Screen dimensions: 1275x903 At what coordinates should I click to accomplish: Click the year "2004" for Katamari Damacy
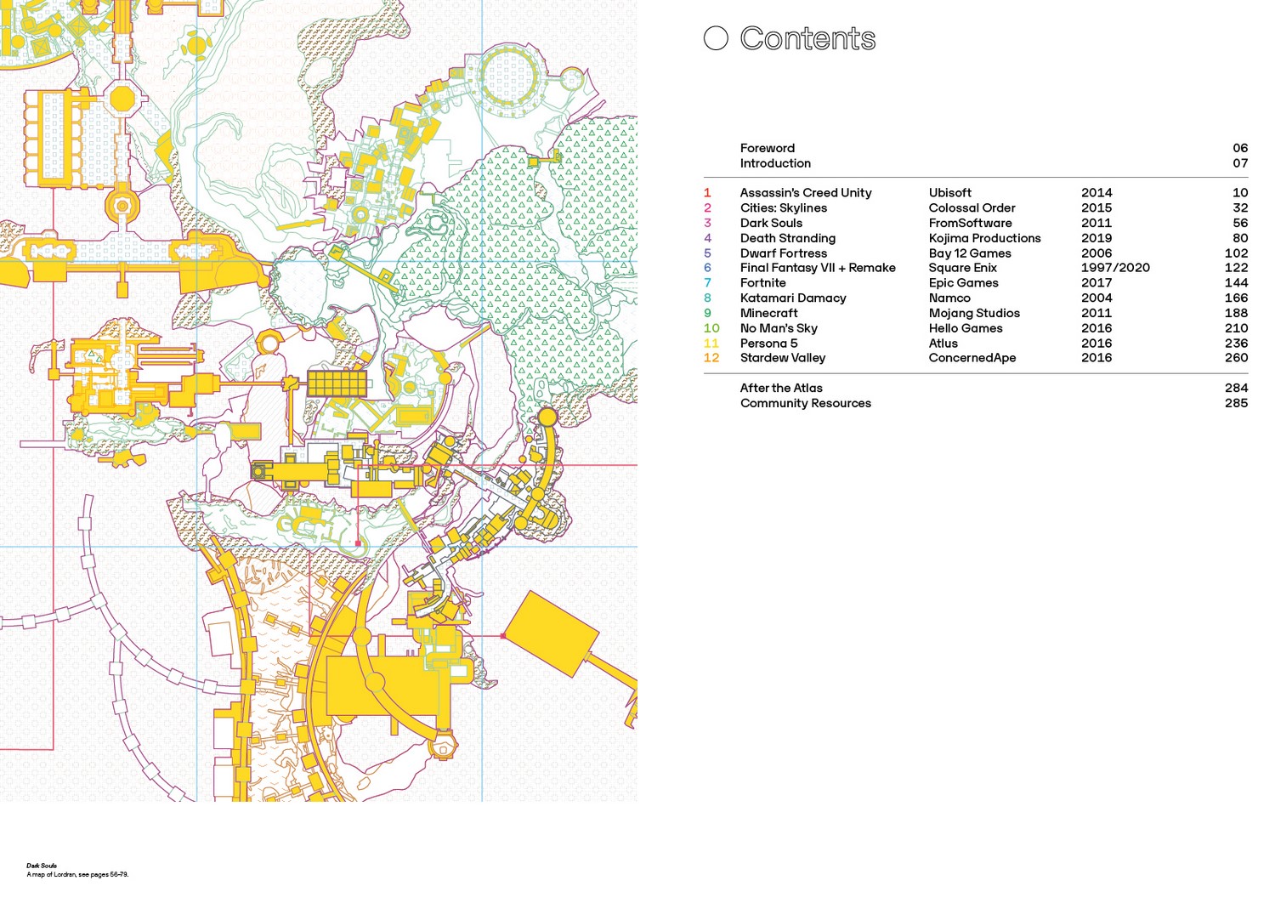1096,298
